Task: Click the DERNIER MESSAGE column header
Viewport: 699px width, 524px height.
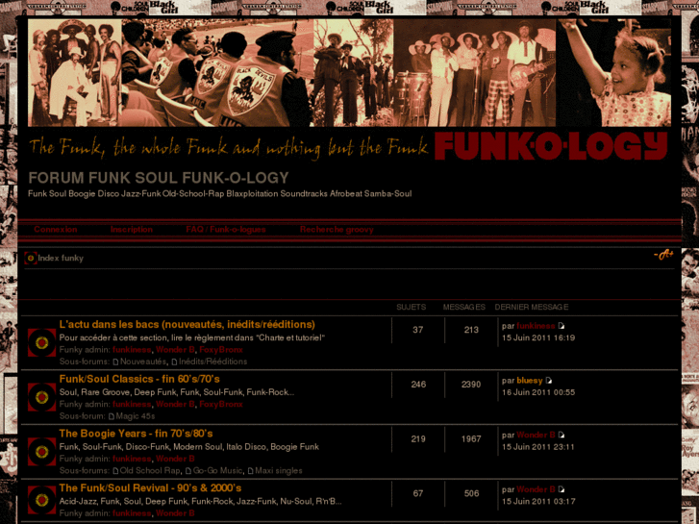Action: [532, 308]
